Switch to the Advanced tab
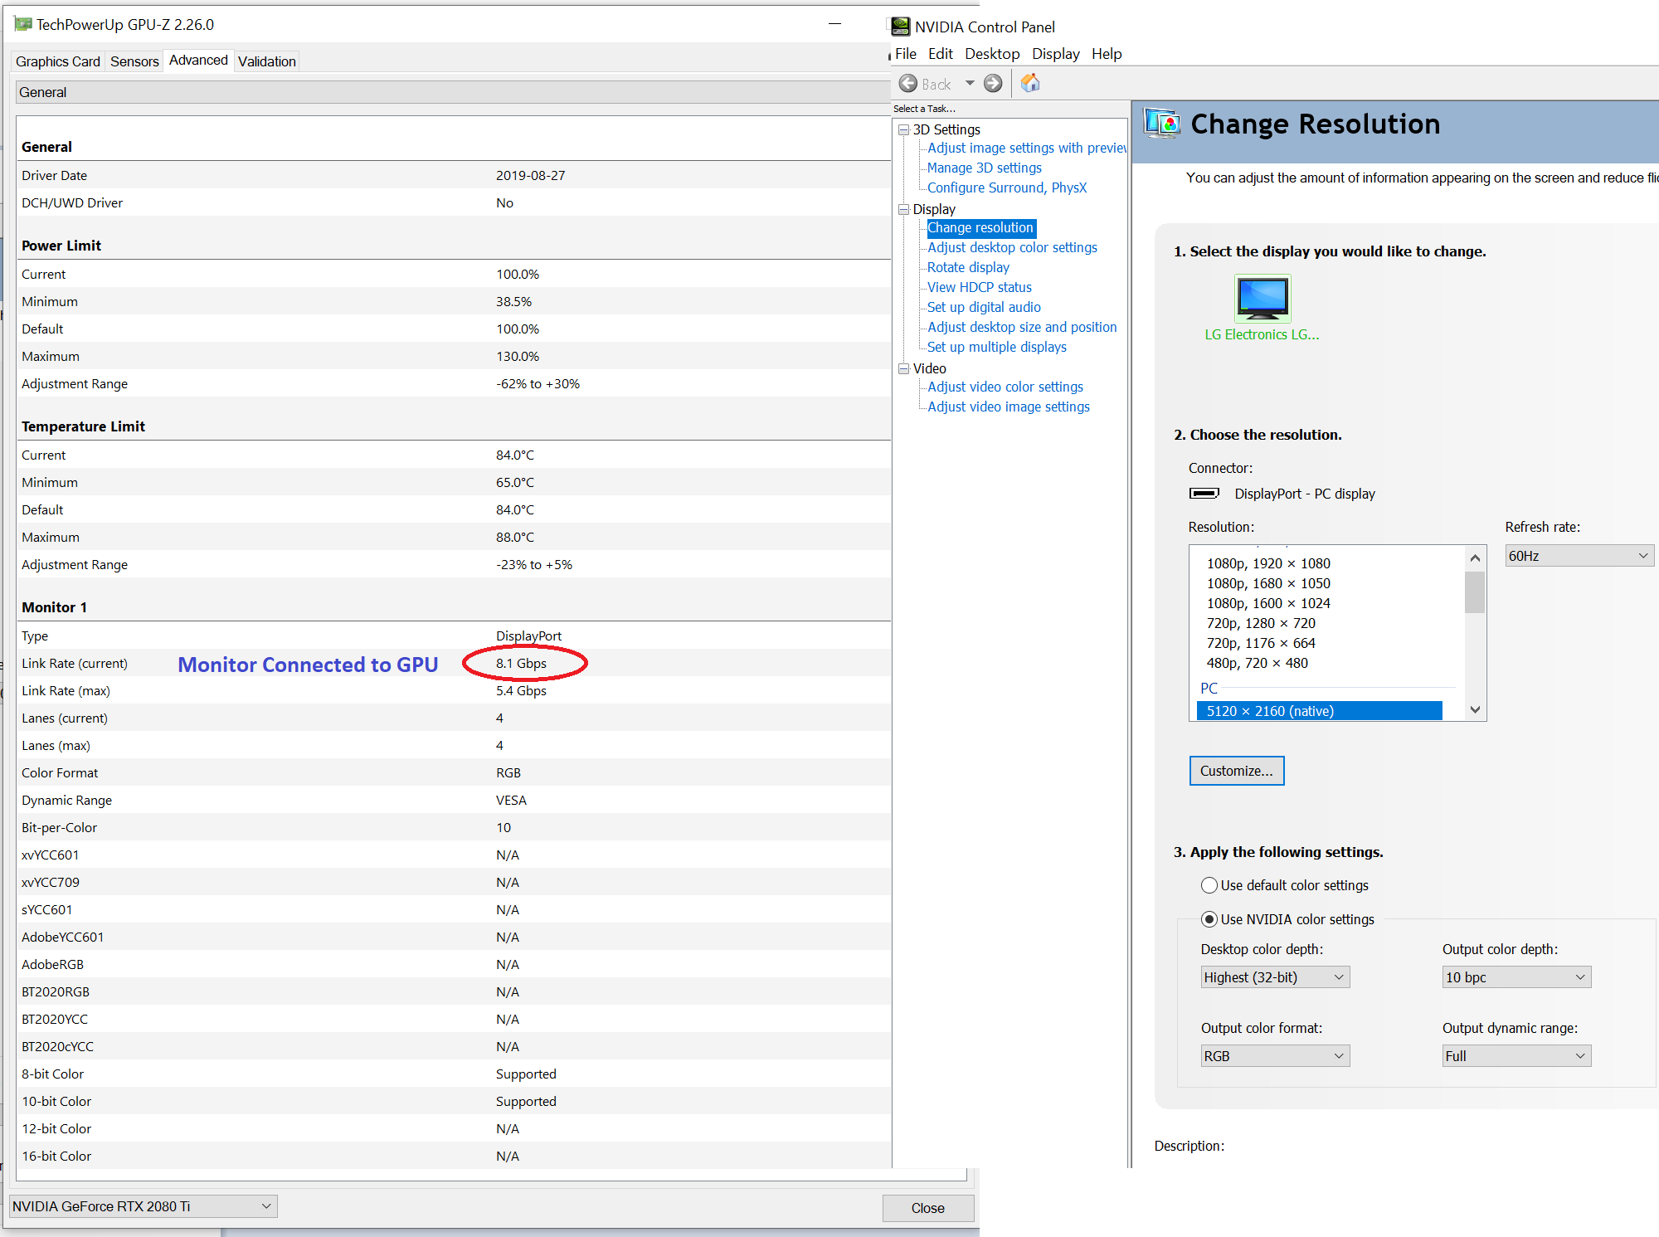1659x1237 pixels. pos(198,61)
